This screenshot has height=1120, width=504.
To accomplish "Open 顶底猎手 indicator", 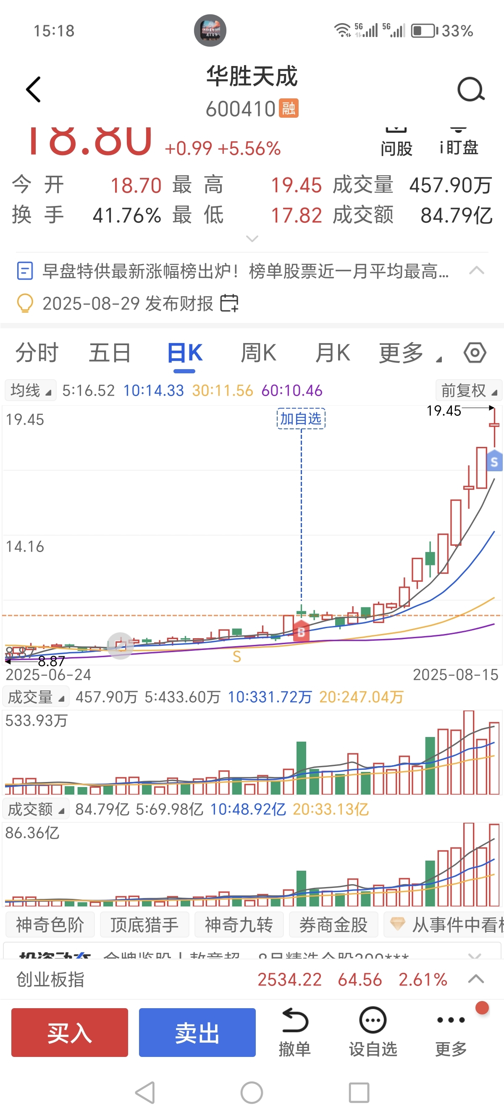I will pyautogui.click(x=144, y=925).
